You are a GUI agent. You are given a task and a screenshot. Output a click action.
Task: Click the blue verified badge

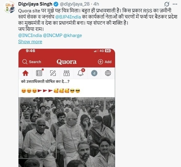click(56, 4)
